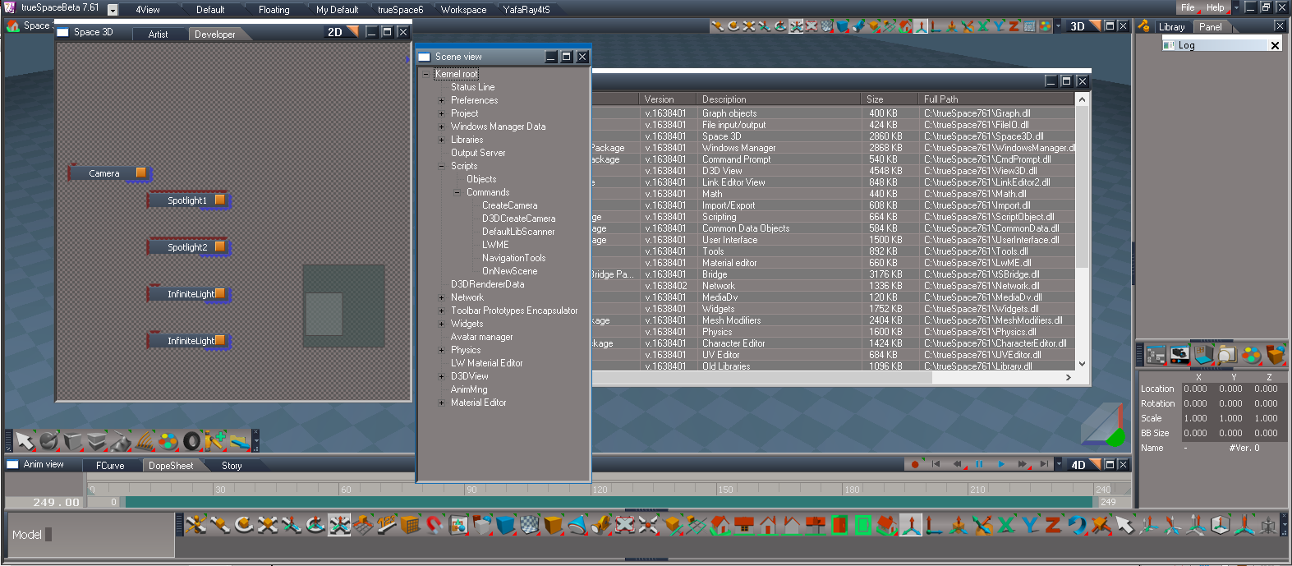Expand the Physics tree node
Screen dimensions: 1292x566
[441, 350]
